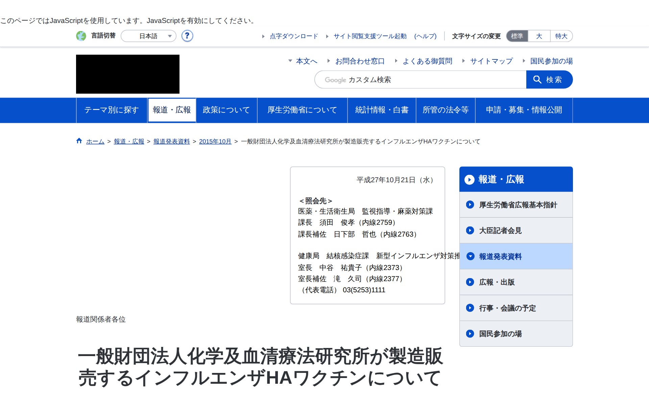This screenshot has width=649, height=405.
Task: Click the arrow icon beside 国民参加の場 sidebar item
Action: (470, 334)
